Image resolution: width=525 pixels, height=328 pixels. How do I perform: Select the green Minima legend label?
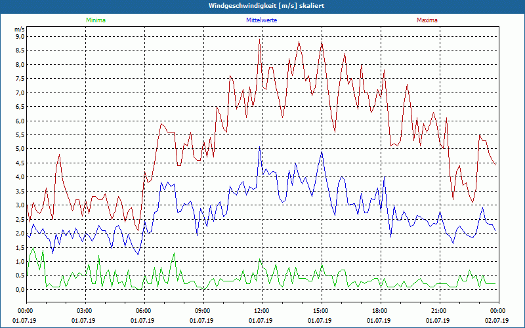[x=96, y=20]
